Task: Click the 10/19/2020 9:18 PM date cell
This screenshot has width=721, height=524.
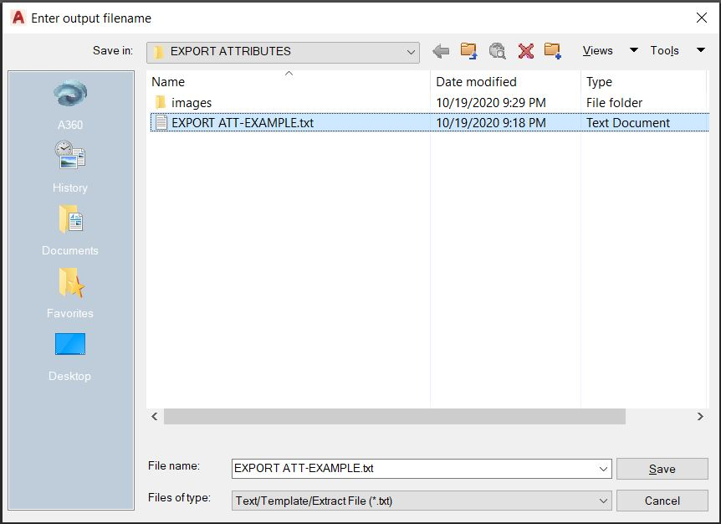Action: [491, 123]
